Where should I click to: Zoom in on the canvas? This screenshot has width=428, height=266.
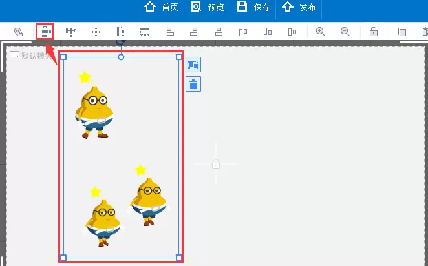[321, 32]
